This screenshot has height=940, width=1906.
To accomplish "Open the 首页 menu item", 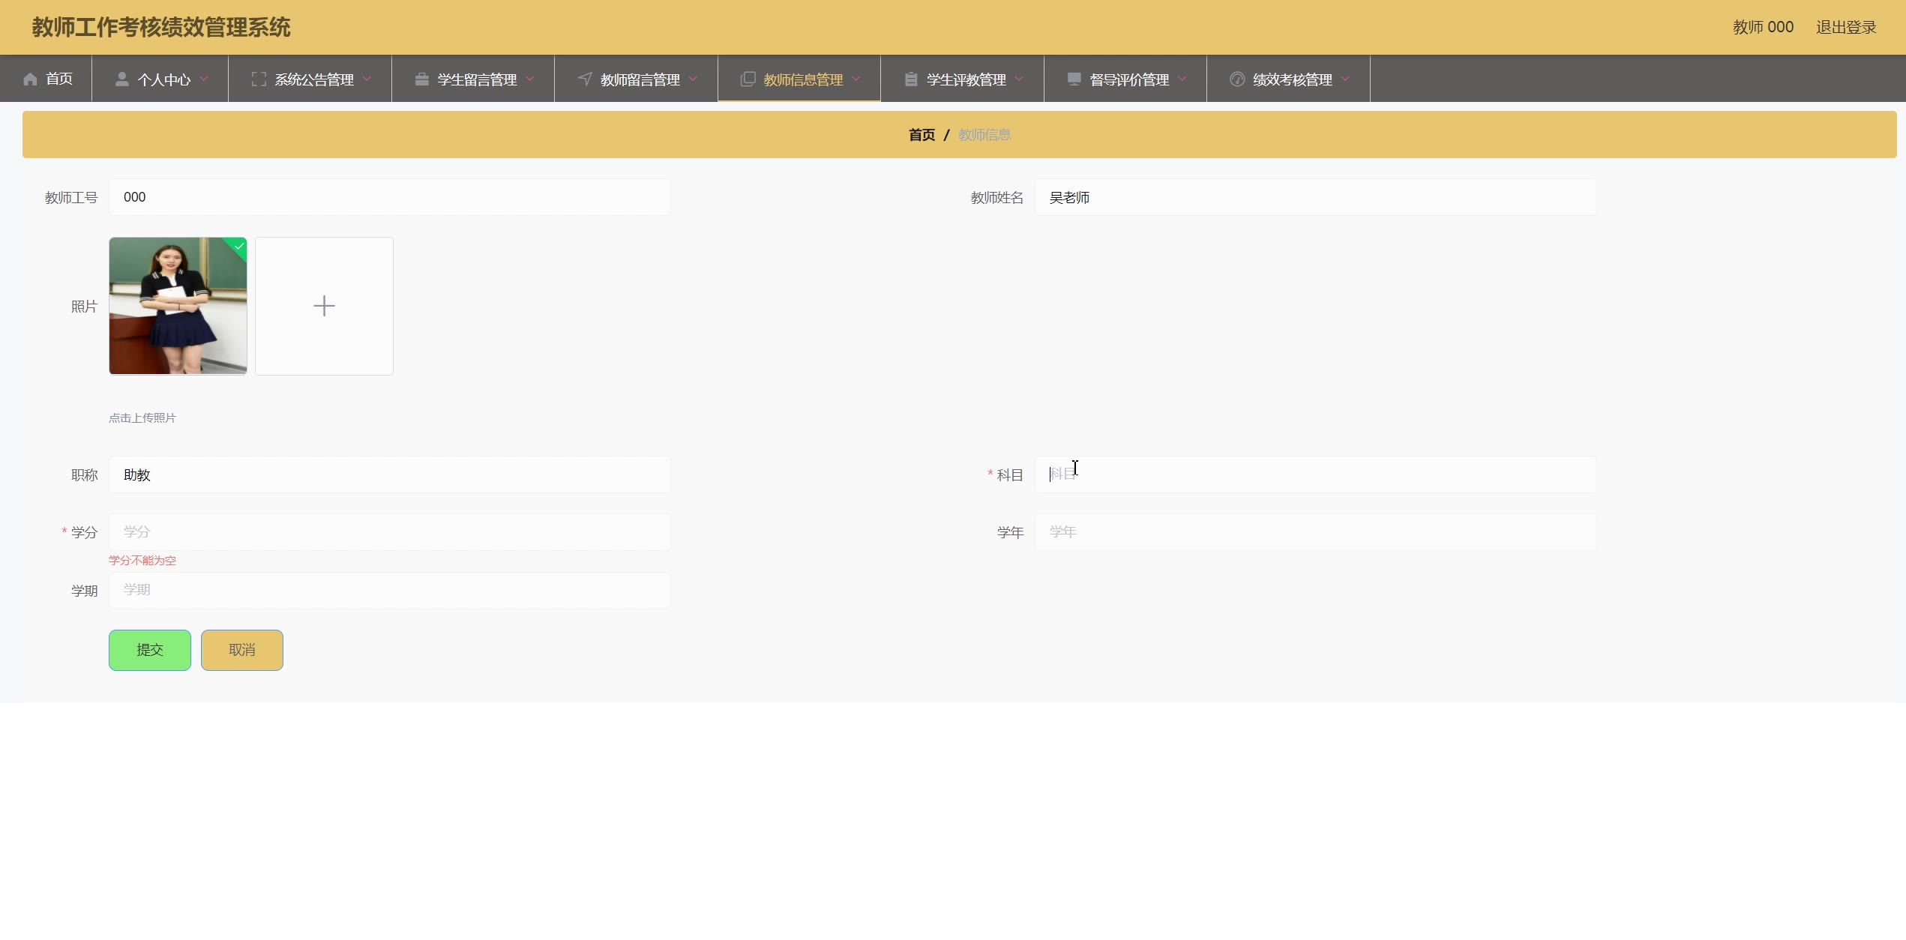I will click(46, 79).
